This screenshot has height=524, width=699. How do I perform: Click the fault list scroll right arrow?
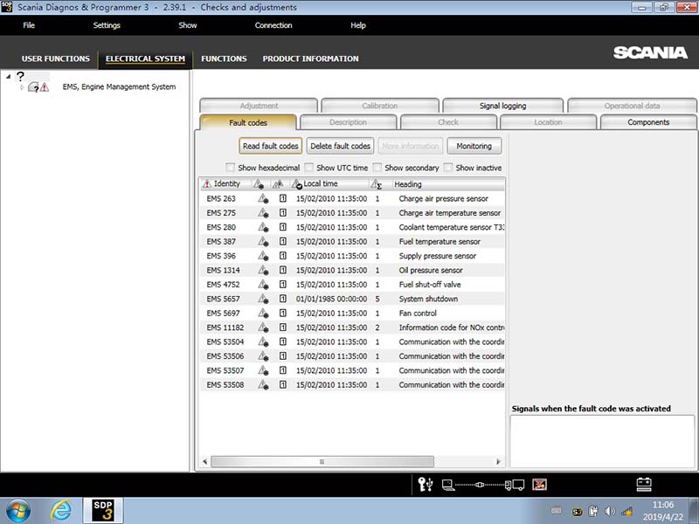(498, 462)
